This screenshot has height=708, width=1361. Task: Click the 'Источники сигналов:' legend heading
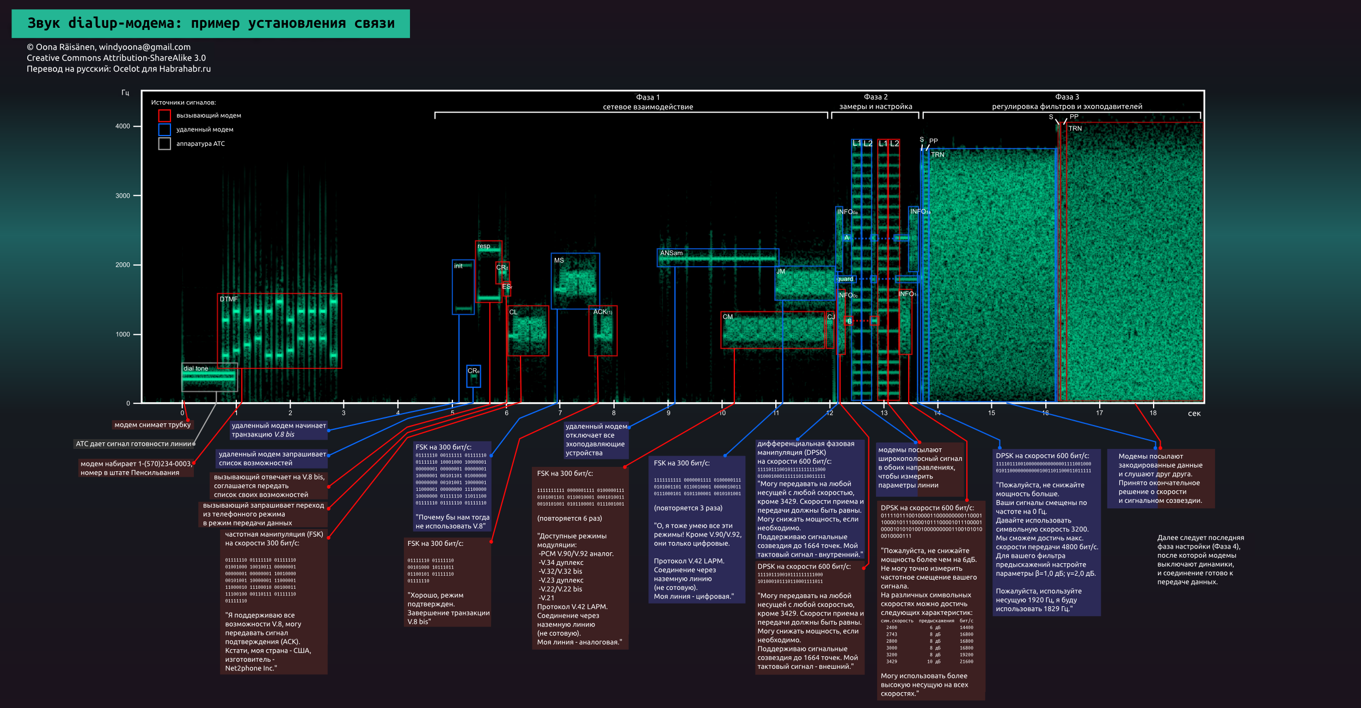183,102
